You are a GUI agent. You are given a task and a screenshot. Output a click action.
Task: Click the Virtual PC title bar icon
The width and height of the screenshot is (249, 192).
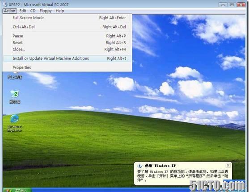(x=5, y=4)
